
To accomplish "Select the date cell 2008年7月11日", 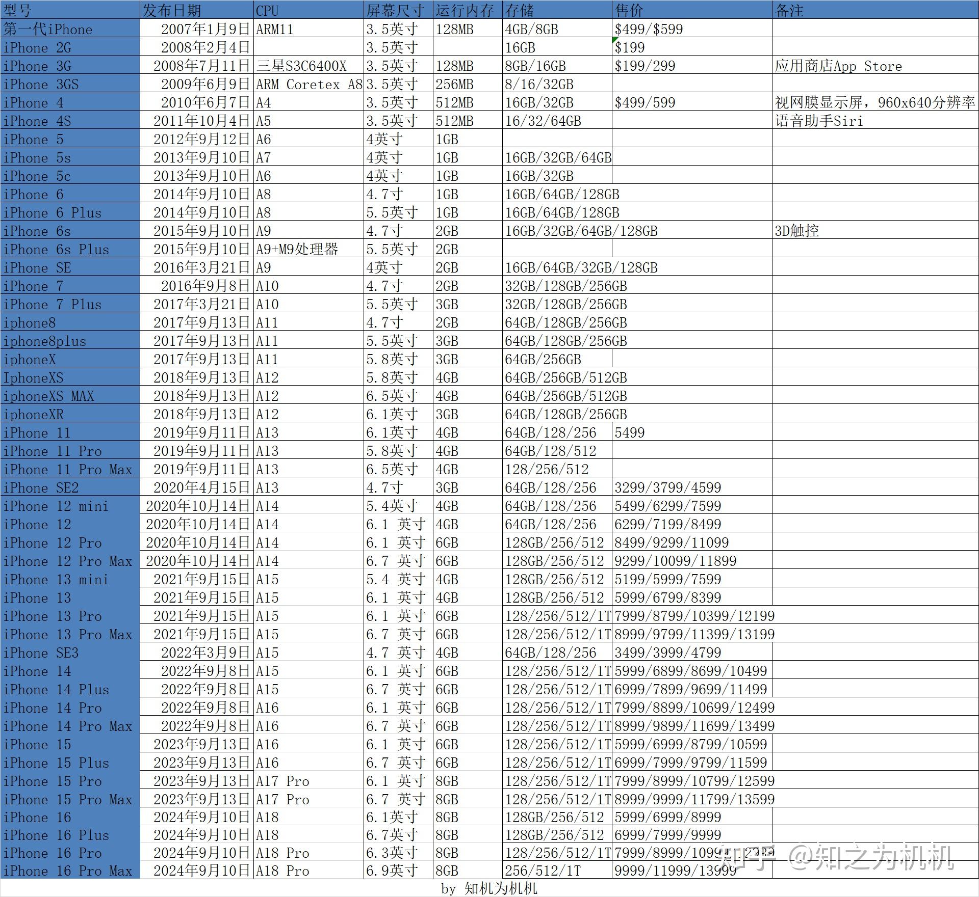I will point(197,66).
